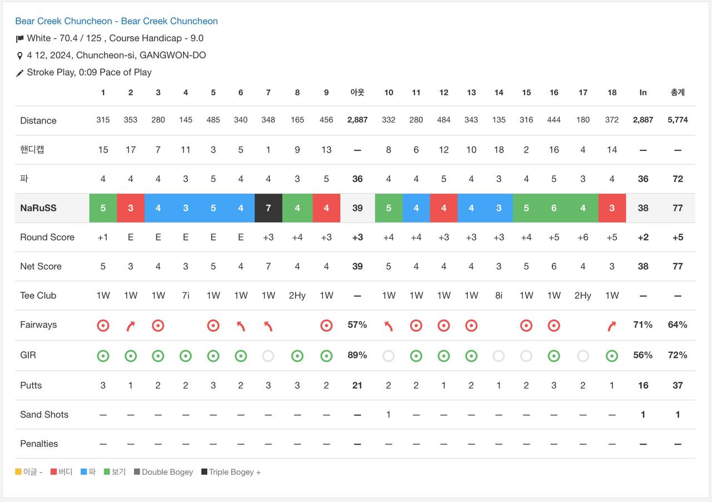This screenshot has height=502, width=712.
Task: Click the pencil icon beside Stroke Play
Action: 20,73
